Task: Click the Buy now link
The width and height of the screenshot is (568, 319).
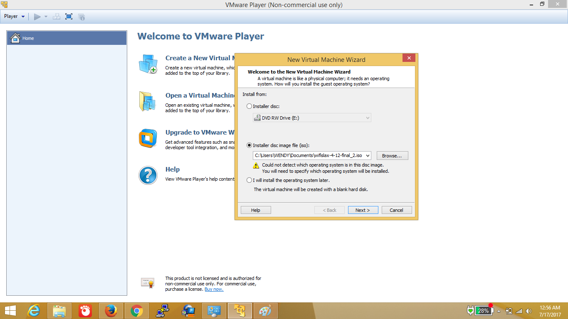Action: tap(214, 289)
